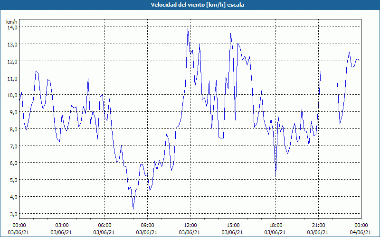The height and width of the screenshot is (237, 380).
Task: Select the 03/06/21 date under 06:00
Action: pyautogui.click(x=104, y=232)
